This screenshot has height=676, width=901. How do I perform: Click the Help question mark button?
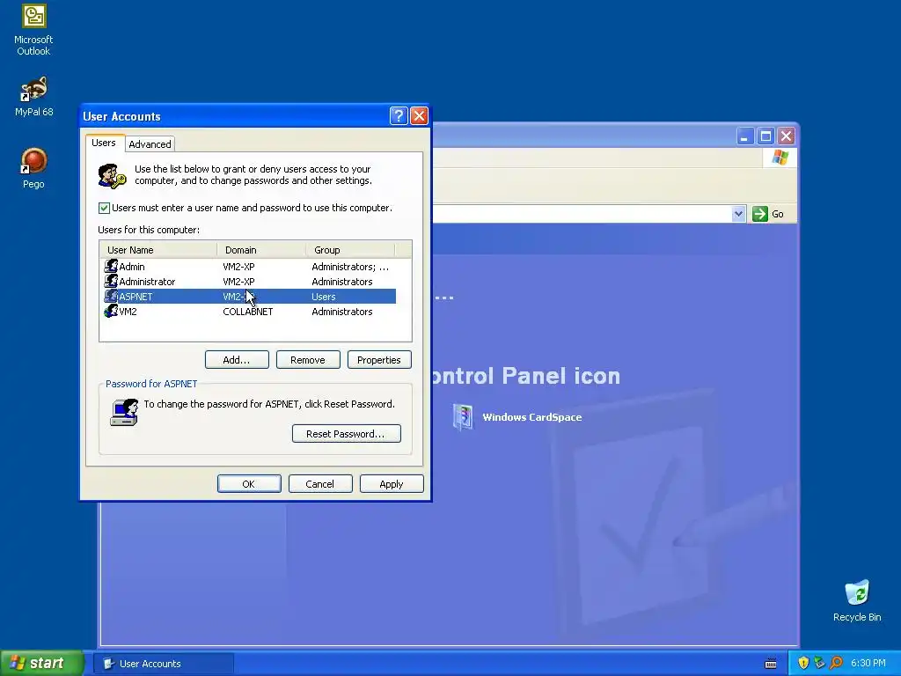pos(399,115)
